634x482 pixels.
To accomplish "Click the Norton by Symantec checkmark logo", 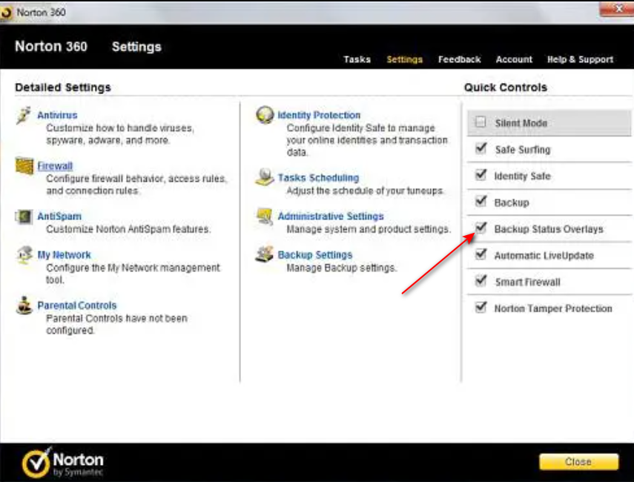I will [36, 462].
